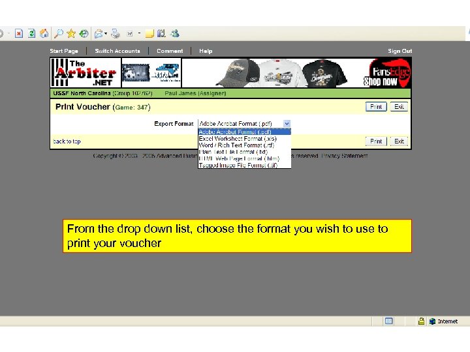Click the Privacy Statement link

tap(345, 156)
